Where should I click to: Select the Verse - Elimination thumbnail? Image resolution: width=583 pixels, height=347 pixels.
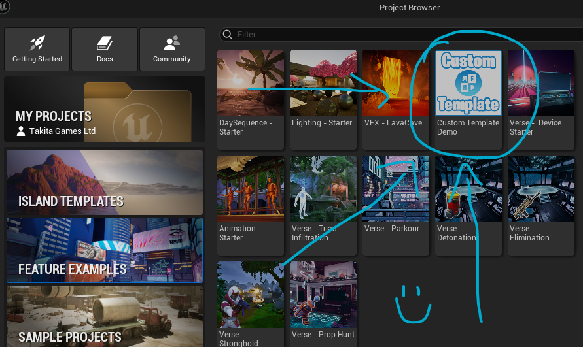point(541,189)
